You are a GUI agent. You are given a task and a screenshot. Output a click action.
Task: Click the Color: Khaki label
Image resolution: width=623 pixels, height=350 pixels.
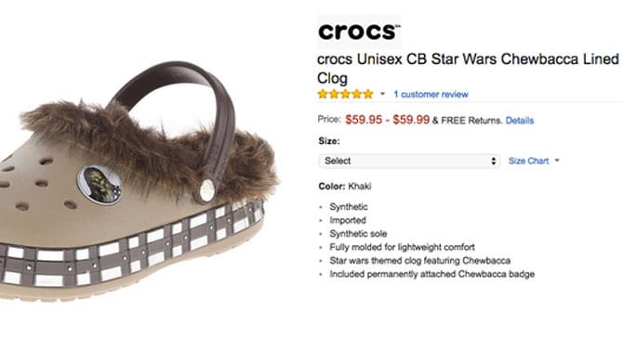coord(344,186)
